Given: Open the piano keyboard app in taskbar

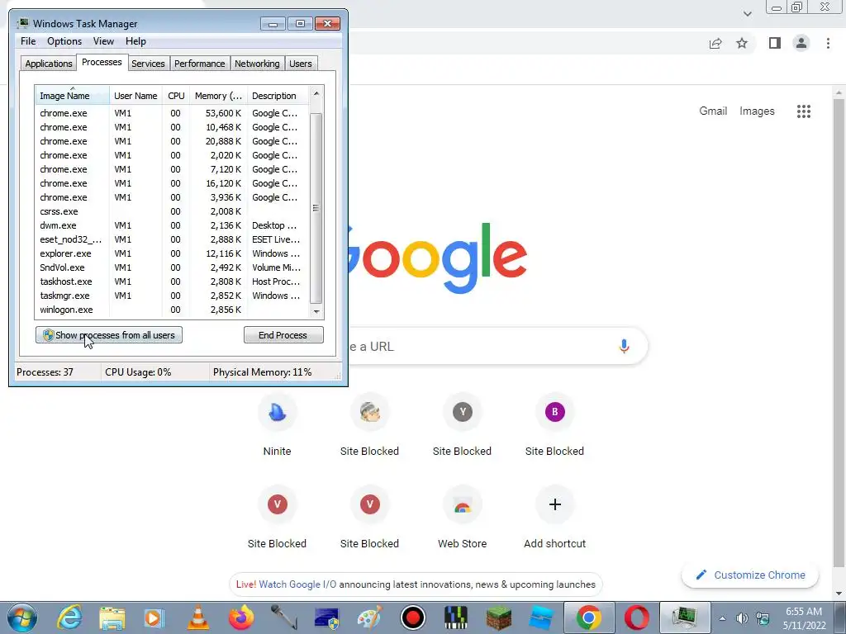Looking at the screenshot, I should (x=456, y=617).
